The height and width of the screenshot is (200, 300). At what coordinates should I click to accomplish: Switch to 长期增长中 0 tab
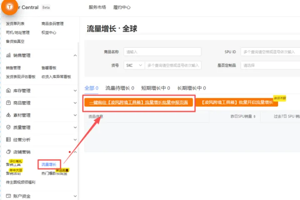[x=192, y=88]
